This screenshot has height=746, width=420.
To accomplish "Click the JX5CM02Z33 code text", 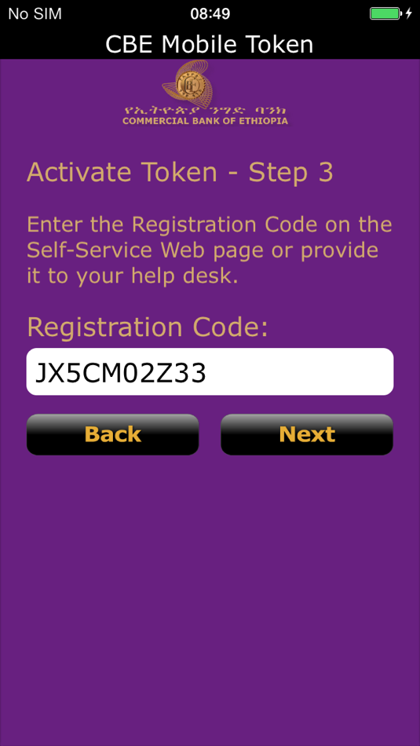I will [121, 373].
